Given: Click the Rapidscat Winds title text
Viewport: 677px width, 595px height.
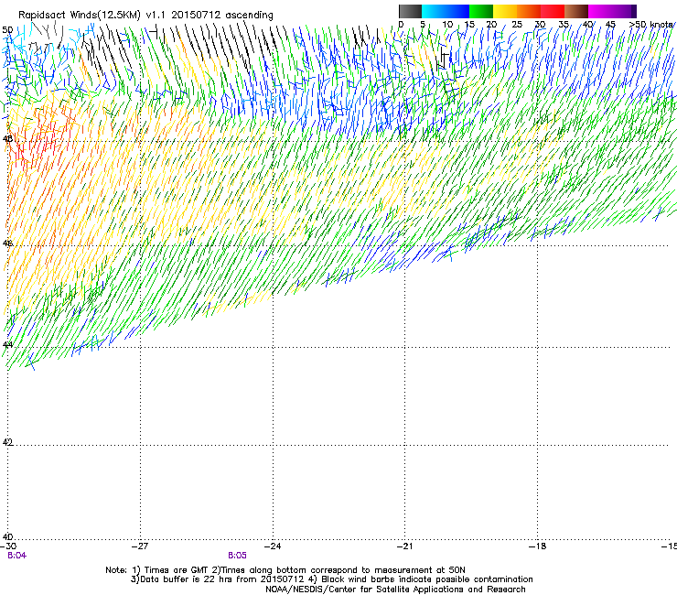Looking at the screenshot, I should (145, 16).
